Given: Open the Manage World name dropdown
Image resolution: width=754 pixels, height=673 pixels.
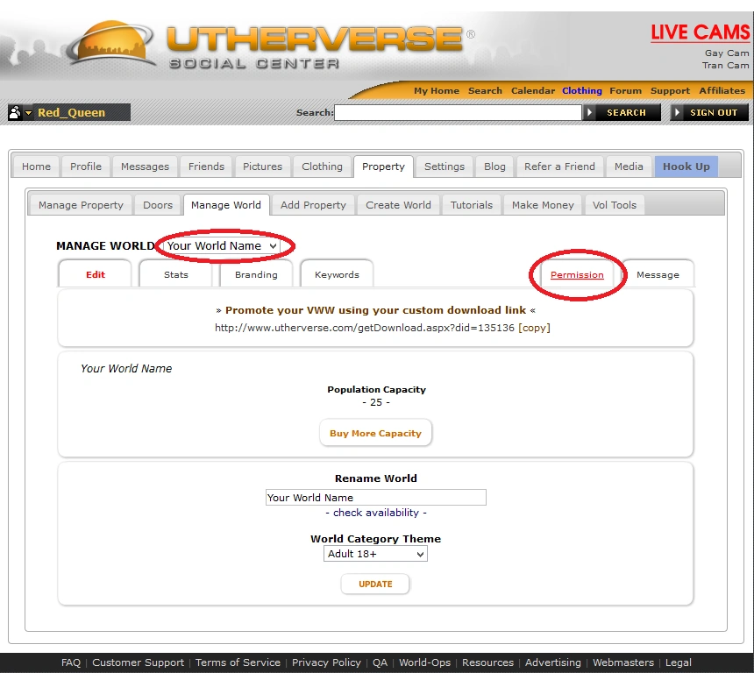Looking at the screenshot, I should pyautogui.click(x=221, y=245).
